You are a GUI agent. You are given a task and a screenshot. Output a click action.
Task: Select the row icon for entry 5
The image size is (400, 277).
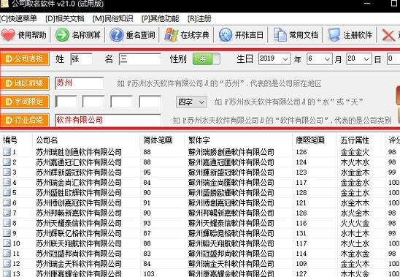[x=7, y=192]
